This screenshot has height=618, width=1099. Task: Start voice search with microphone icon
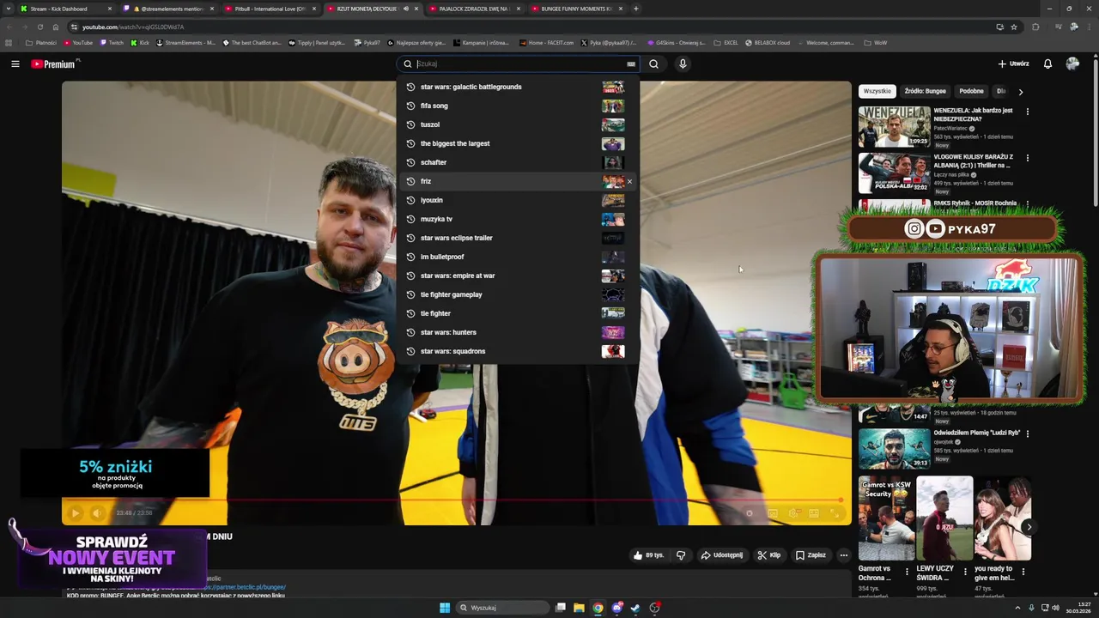pyautogui.click(x=683, y=64)
